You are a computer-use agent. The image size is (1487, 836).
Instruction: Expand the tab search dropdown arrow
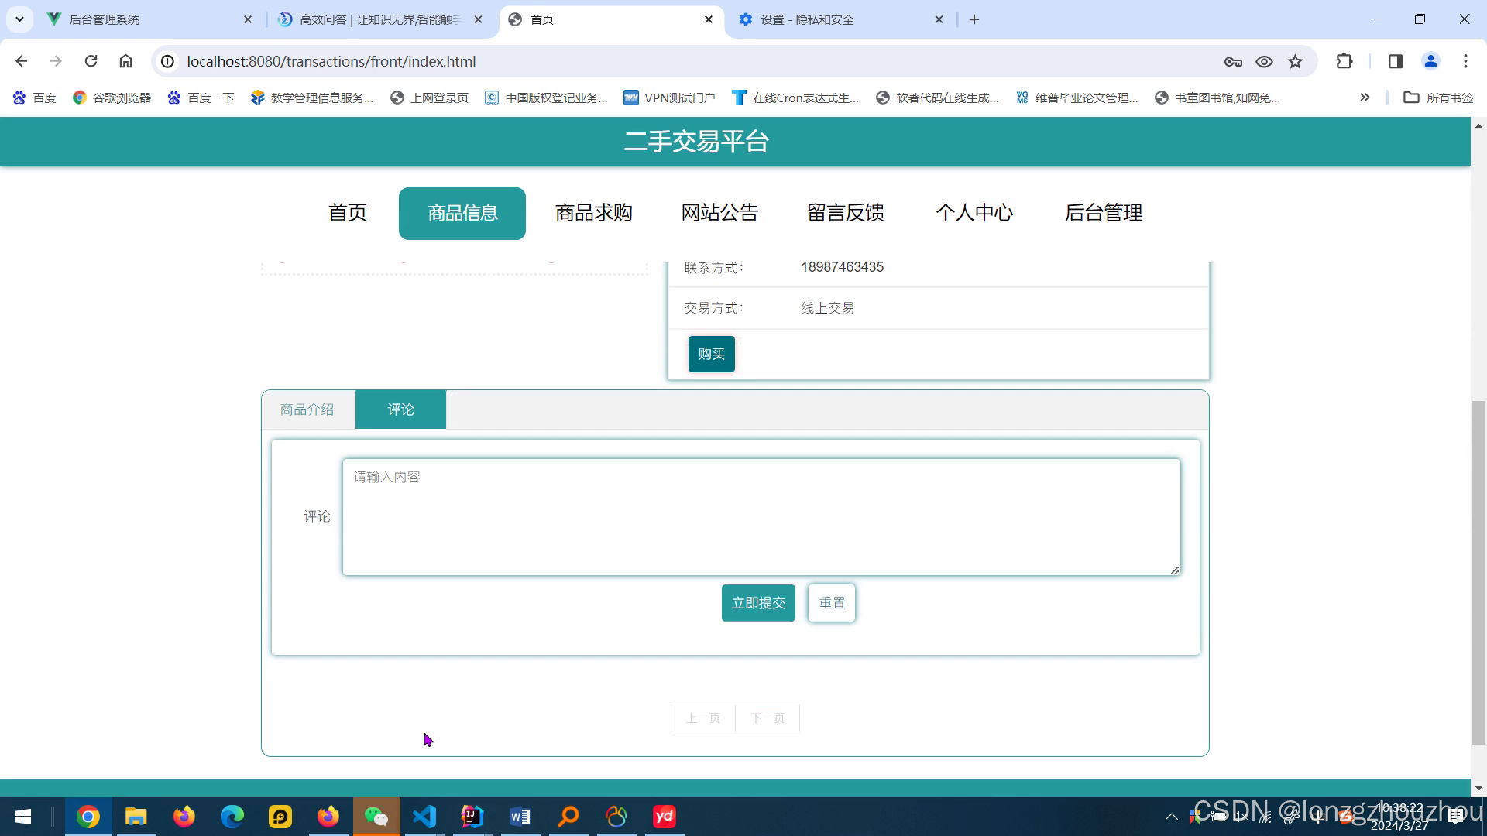(x=19, y=19)
